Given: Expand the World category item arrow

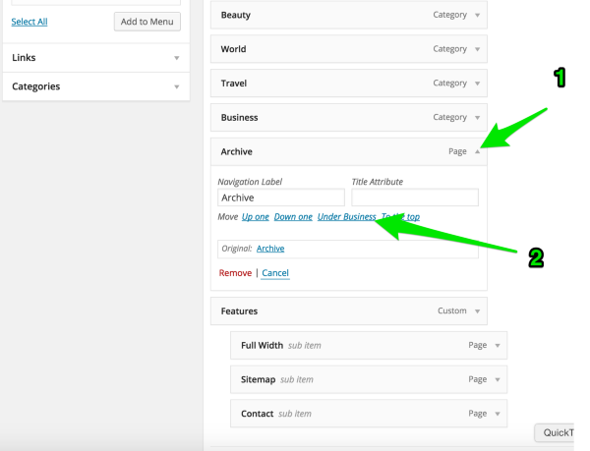Looking at the screenshot, I should pyautogui.click(x=477, y=49).
